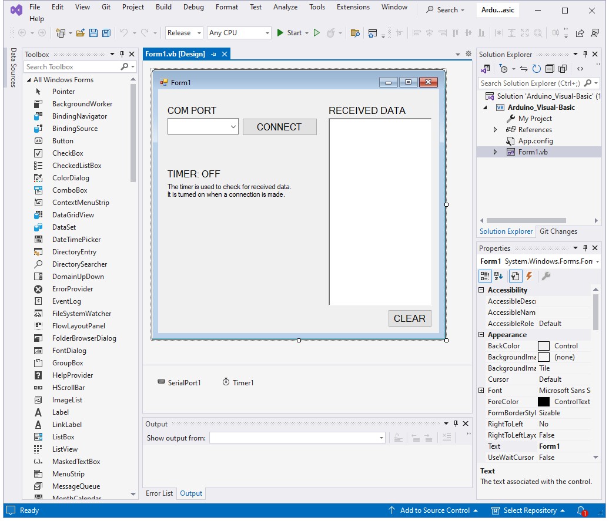The height and width of the screenshot is (521, 609).
Task: Select the Timer1 component in tray
Action: tap(238, 382)
